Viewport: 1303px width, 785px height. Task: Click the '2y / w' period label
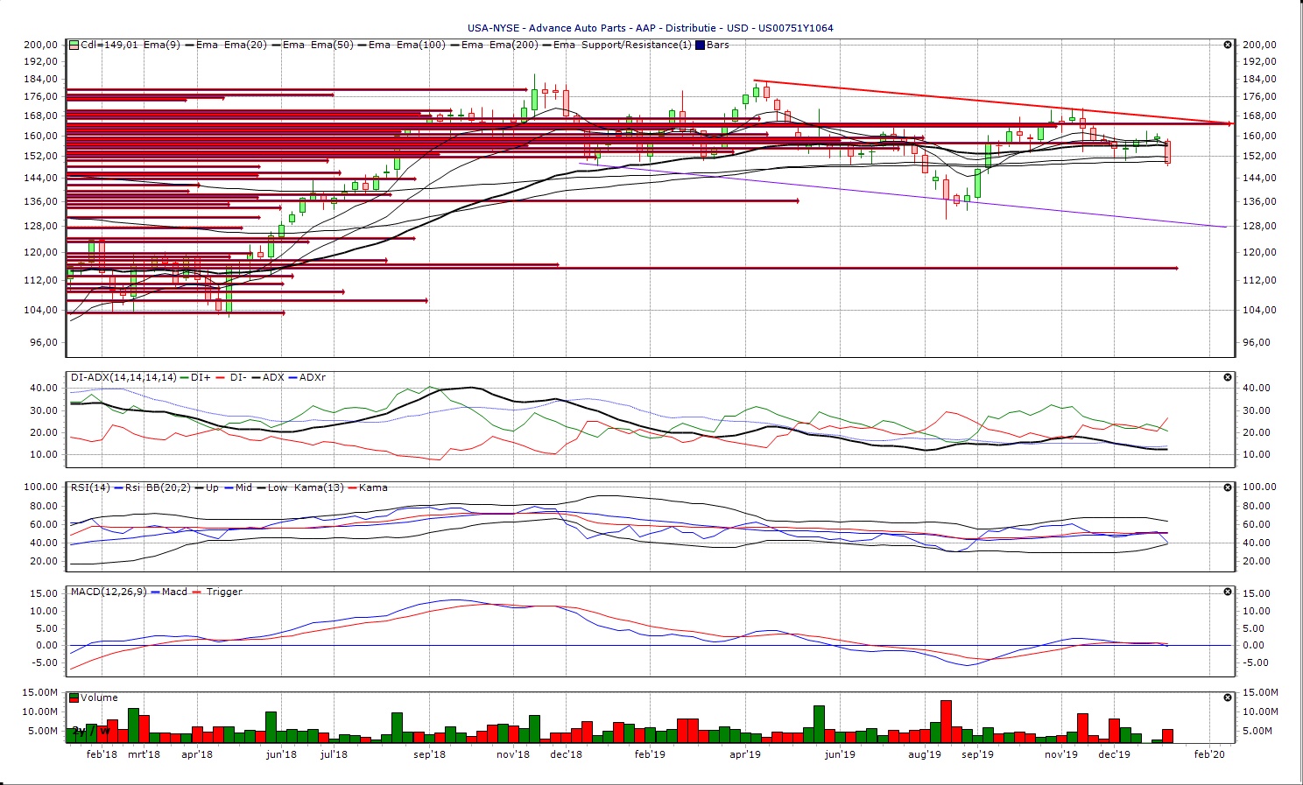[x=91, y=731]
